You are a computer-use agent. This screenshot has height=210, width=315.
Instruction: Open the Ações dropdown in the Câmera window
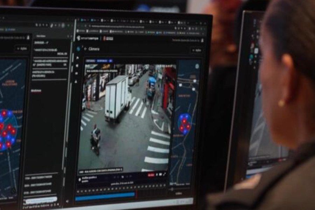pyautogui.click(x=196, y=50)
